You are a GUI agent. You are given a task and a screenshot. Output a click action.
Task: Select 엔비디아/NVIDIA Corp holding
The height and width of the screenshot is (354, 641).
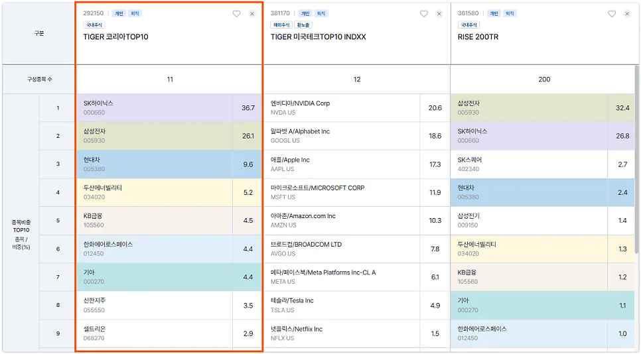coord(357,108)
